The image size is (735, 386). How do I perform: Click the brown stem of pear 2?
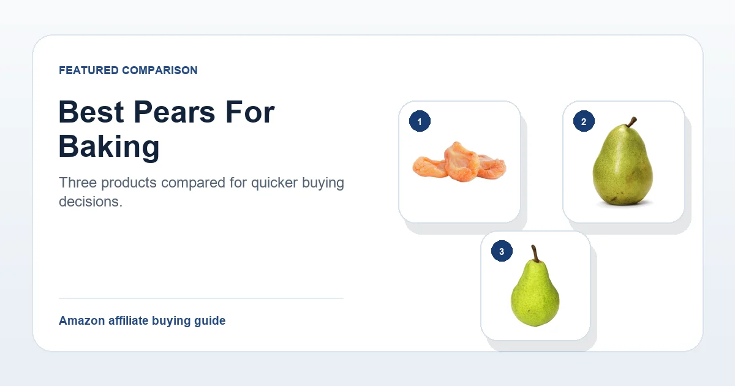tap(631, 122)
